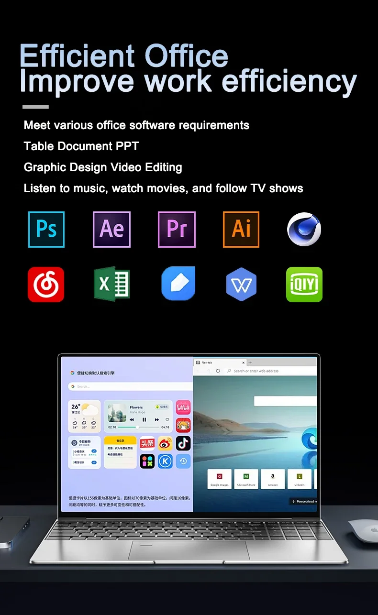The width and height of the screenshot is (378, 615).
Task: Add a new browser tab with plus
Action: [250, 362]
